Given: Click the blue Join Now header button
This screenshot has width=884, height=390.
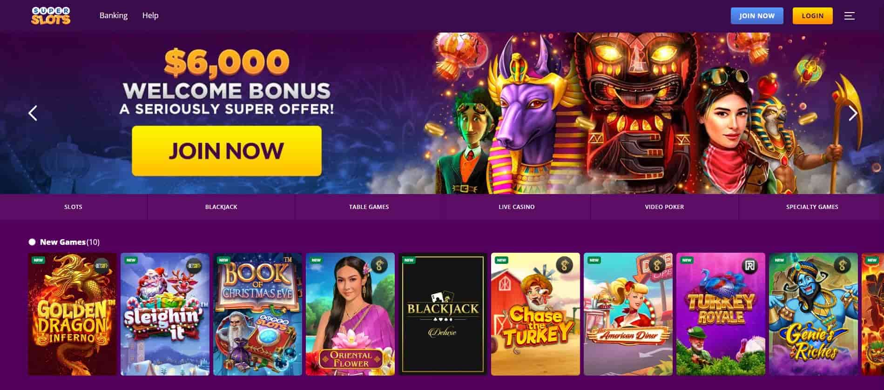Looking at the screenshot, I should tap(757, 16).
